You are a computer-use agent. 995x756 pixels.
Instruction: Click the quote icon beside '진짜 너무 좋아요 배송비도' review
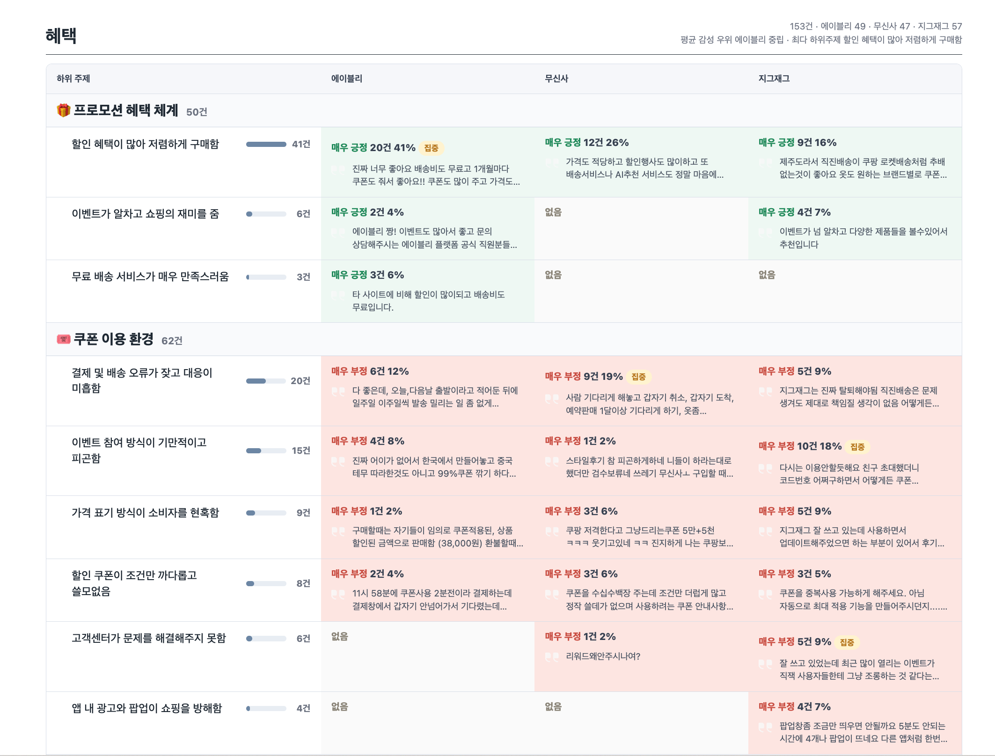pyautogui.click(x=338, y=169)
